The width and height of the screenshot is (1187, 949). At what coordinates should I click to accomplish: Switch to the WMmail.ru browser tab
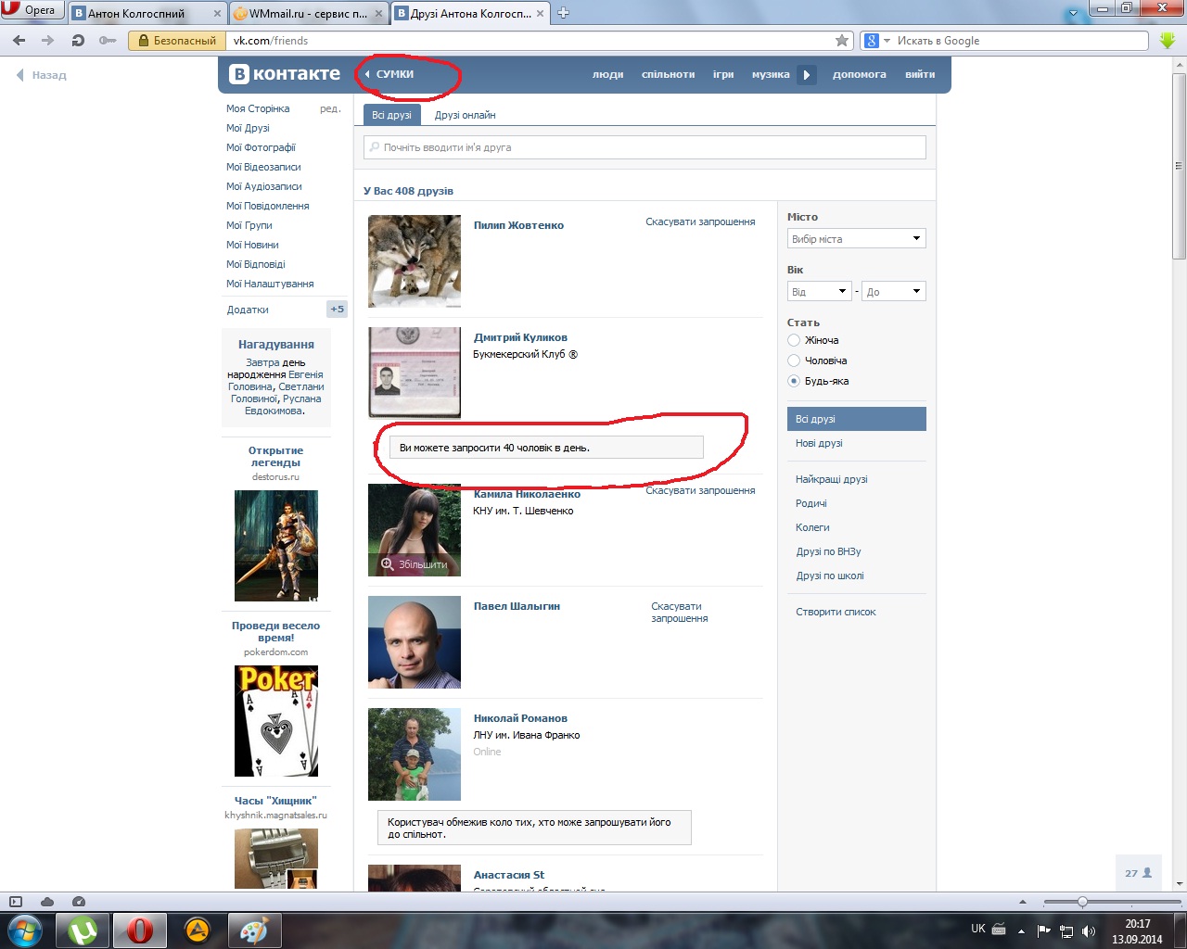pos(309,13)
